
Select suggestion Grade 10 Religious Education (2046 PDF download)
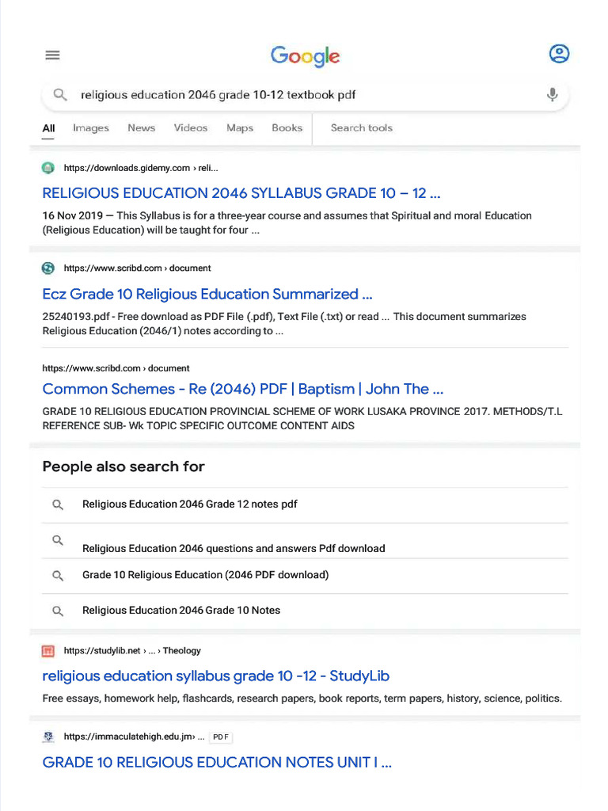pyautogui.click(x=305, y=575)
